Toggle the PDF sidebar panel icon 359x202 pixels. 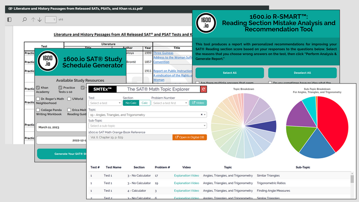[9, 20]
